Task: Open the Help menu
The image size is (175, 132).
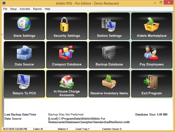Action: pyautogui.click(x=48, y=9)
